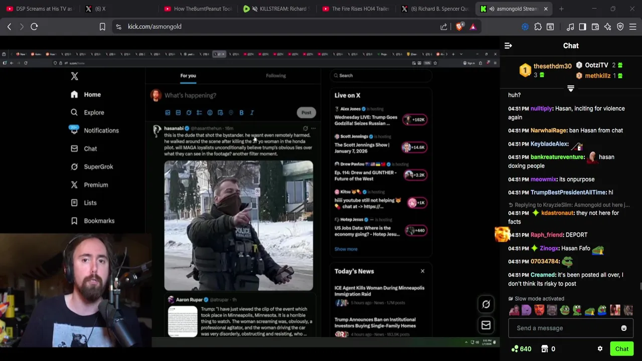Screen dimensions: 642x361
Task: Open Bookmarks in the X sidebar
Action: pos(92,221)
